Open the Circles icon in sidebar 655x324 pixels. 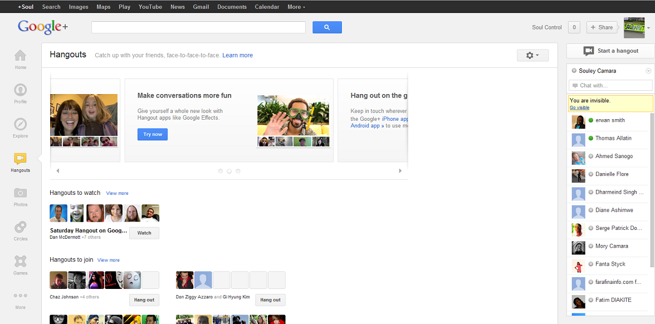pos(20,227)
